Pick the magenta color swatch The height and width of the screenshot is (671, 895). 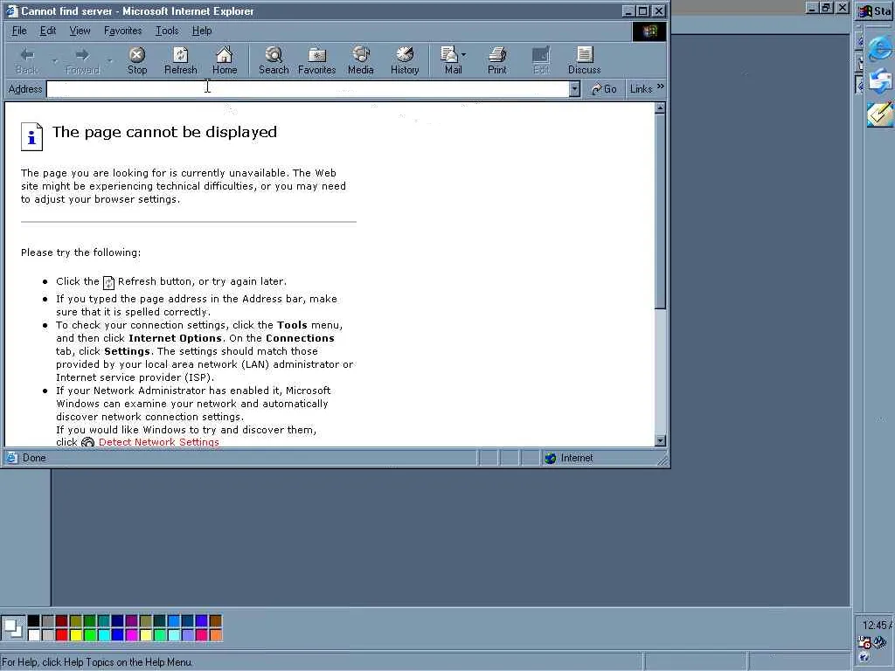click(x=131, y=634)
